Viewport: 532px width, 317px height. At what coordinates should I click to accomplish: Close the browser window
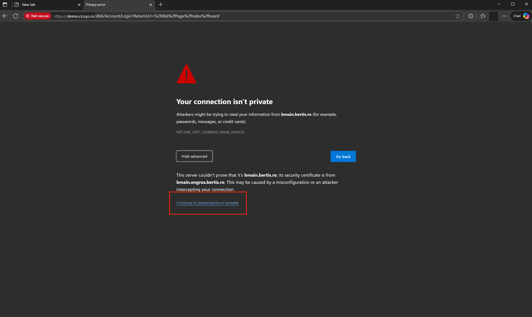point(526,4)
